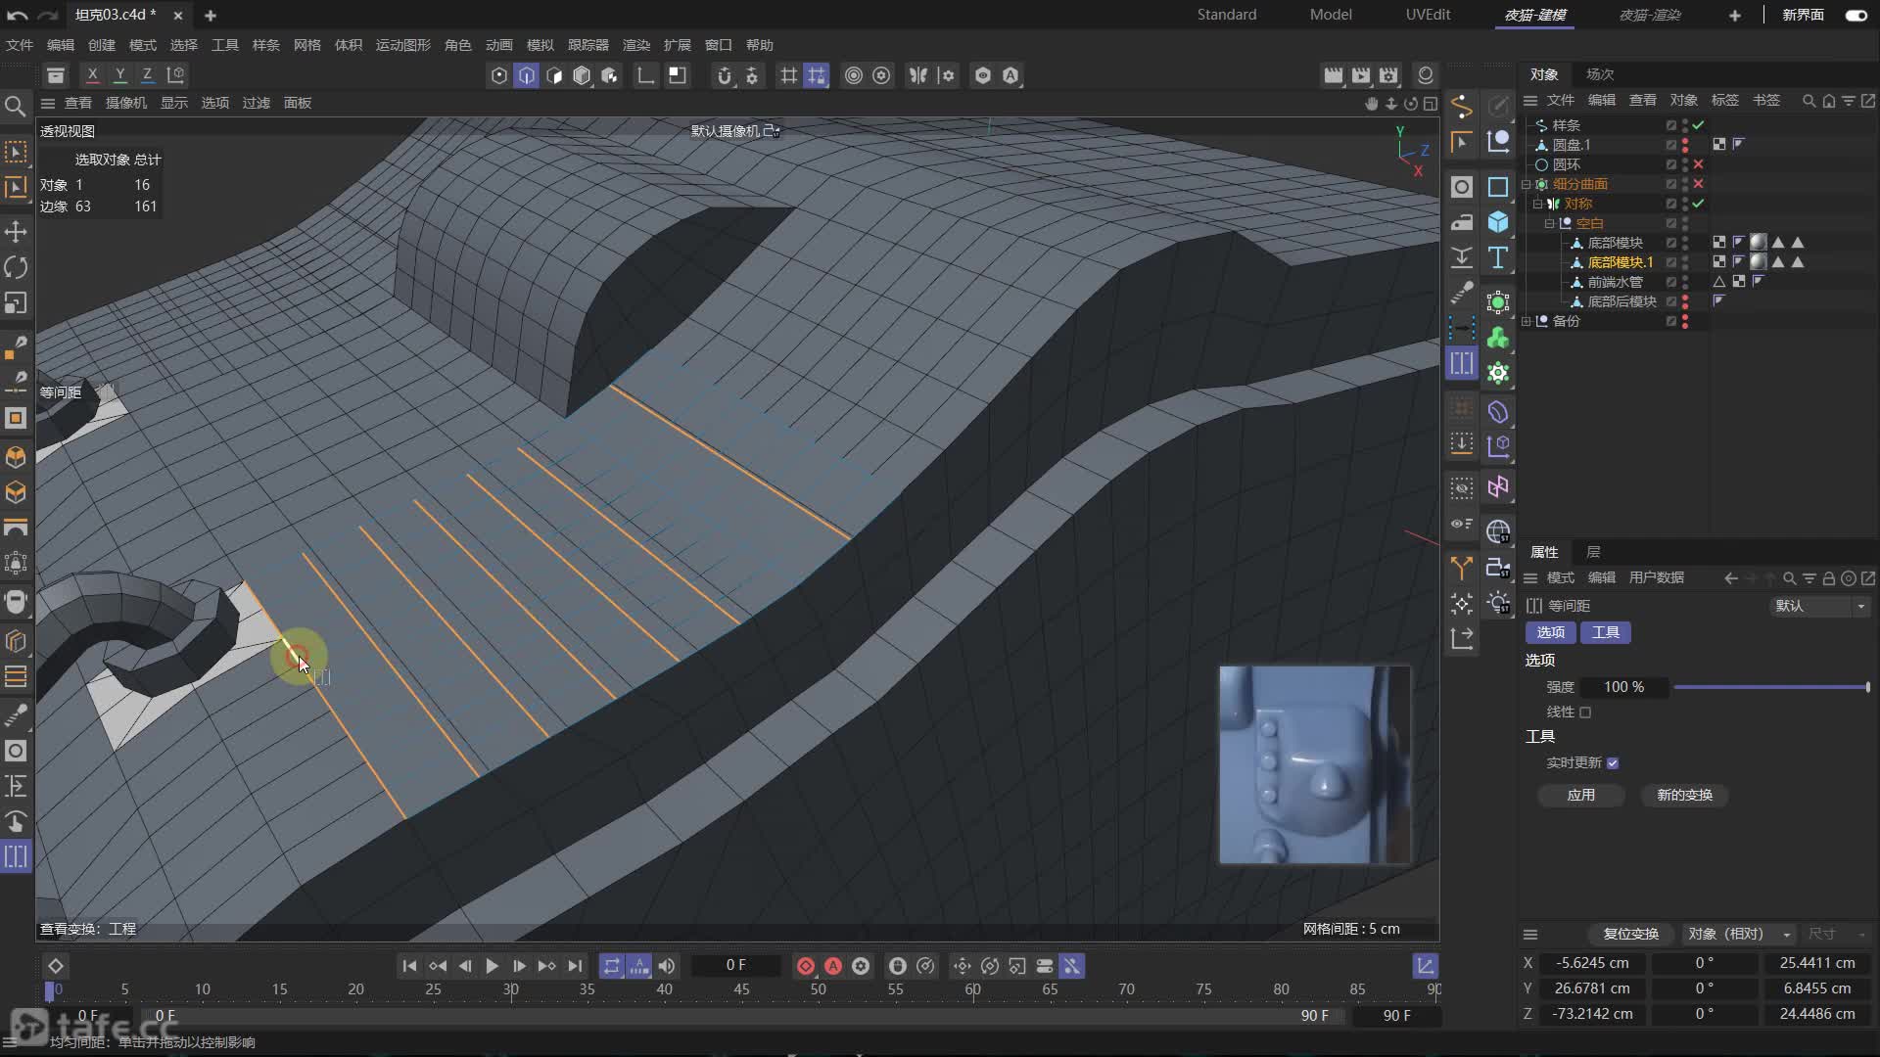Click the symmetry butterfly icon in toolbar
This screenshot has height=1057, width=1880.
coord(918,75)
